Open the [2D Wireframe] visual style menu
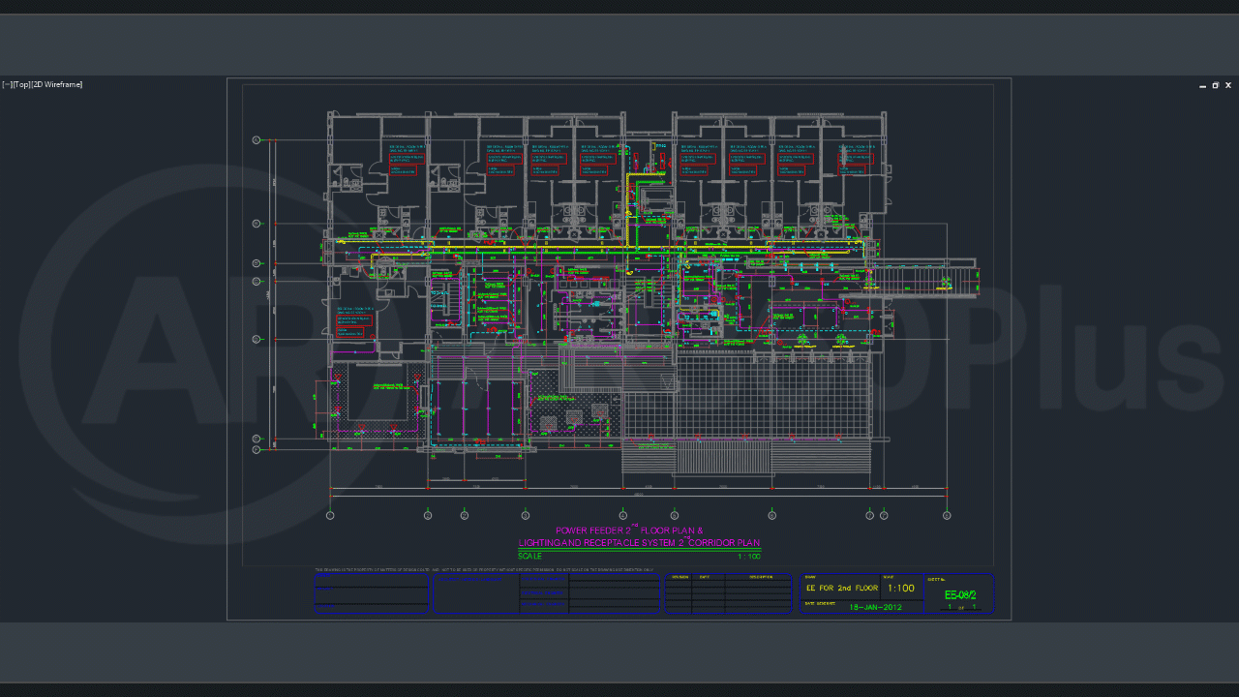1239x697 pixels. pyautogui.click(x=57, y=85)
